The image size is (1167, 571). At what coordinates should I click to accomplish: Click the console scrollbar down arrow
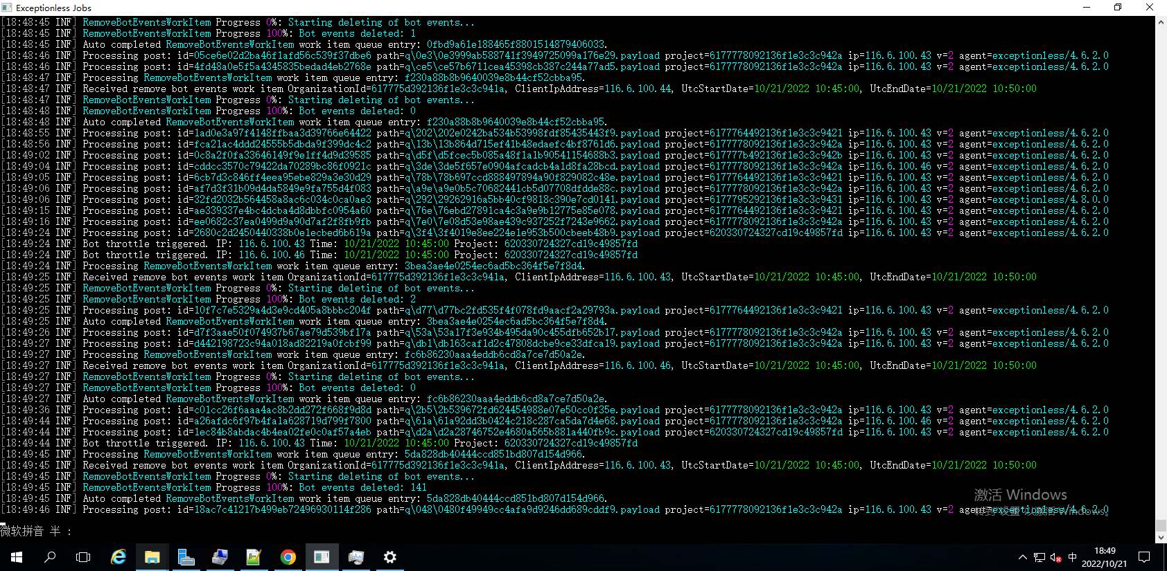pos(1161,537)
